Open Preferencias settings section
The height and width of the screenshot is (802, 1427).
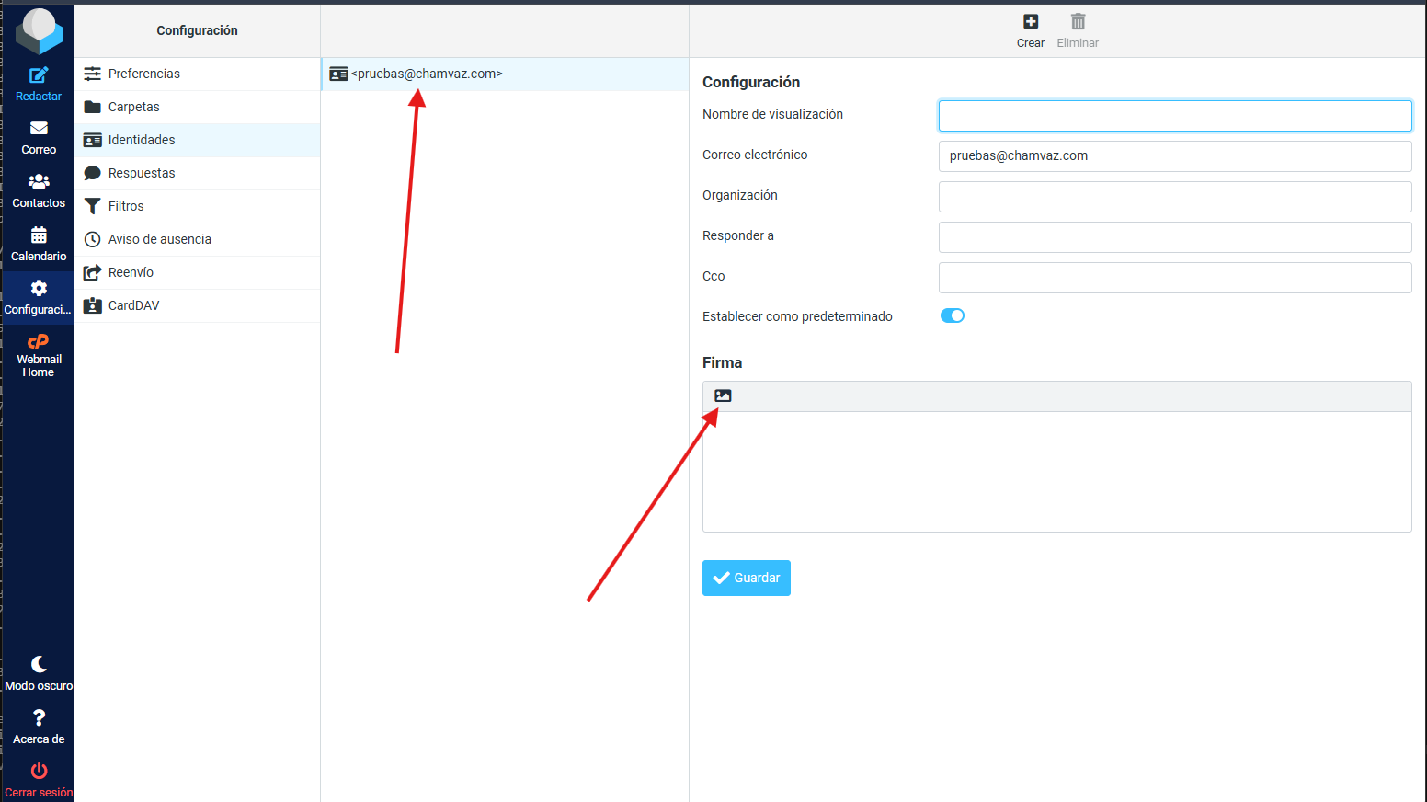pos(143,74)
